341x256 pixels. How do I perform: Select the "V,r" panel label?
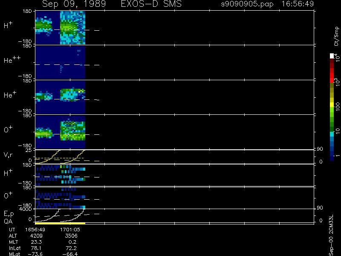point(8,155)
